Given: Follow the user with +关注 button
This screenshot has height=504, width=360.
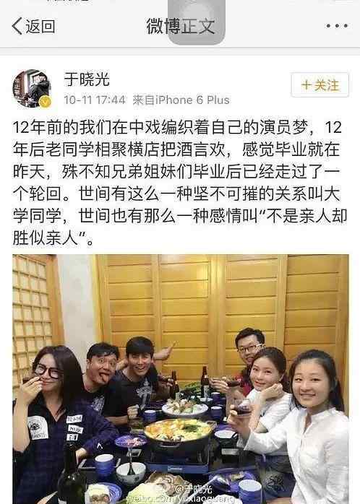Looking at the screenshot, I should [320, 85].
